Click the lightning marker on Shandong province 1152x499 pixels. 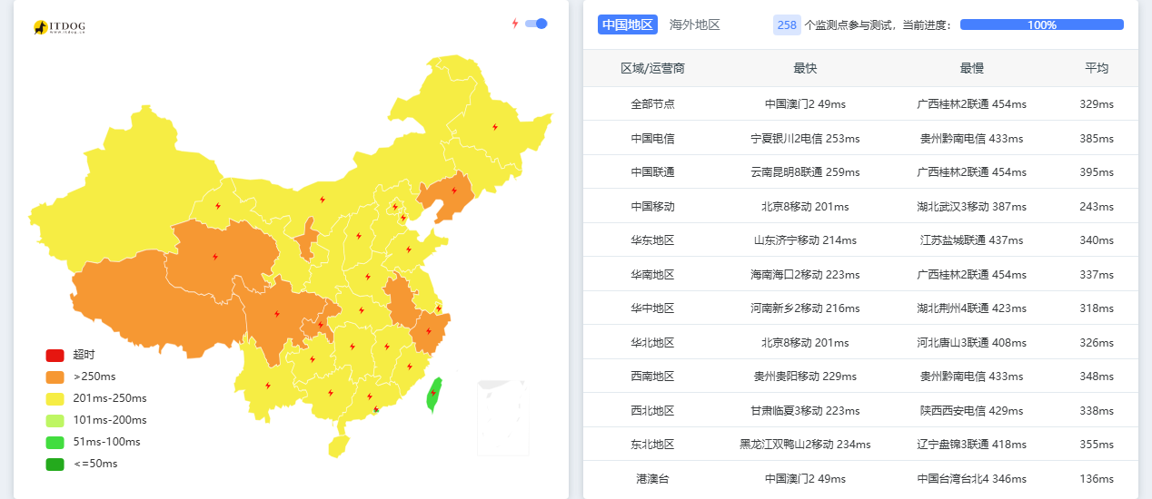coord(408,249)
